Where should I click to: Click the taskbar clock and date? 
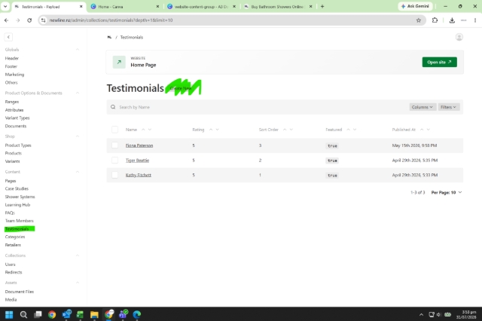pyautogui.click(x=466, y=314)
